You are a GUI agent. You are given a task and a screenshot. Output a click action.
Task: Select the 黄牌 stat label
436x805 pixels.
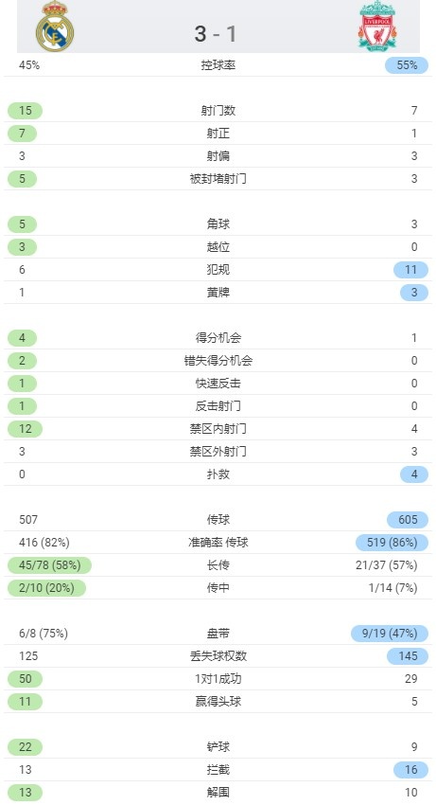[218, 293]
